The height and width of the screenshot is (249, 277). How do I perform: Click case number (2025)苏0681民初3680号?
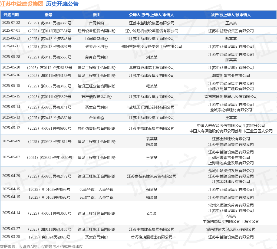(50, 213)
